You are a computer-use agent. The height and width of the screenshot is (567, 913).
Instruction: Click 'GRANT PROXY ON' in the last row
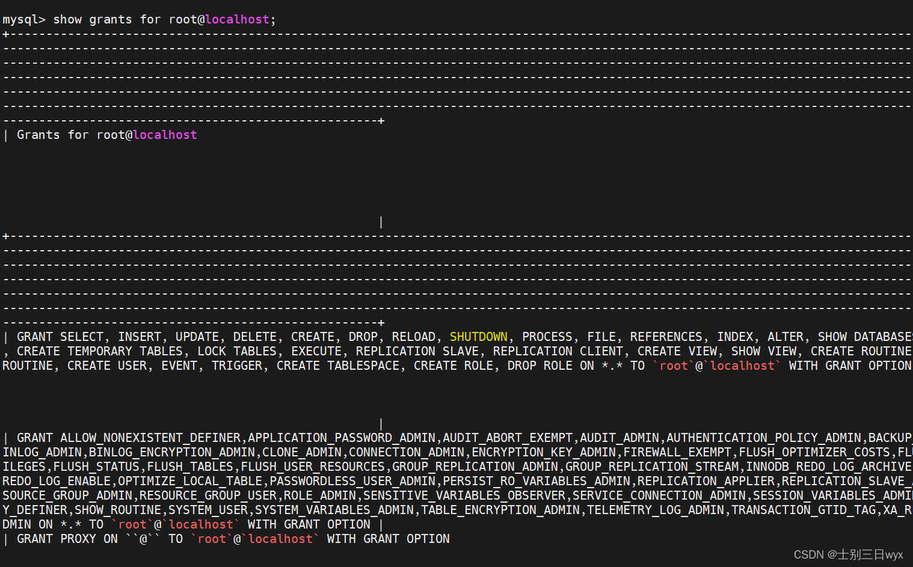pyautogui.click(x=67, y=539)
